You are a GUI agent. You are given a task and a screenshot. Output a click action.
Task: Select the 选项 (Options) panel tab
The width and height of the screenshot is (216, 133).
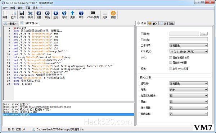(141, 23)
